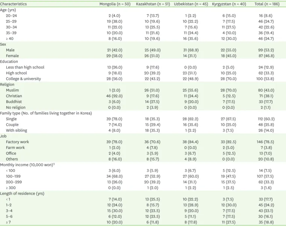Screen dimensions: 286x227
Task: Click 'Monthly income (10,000 won)' section label
Action: (27, 165)
